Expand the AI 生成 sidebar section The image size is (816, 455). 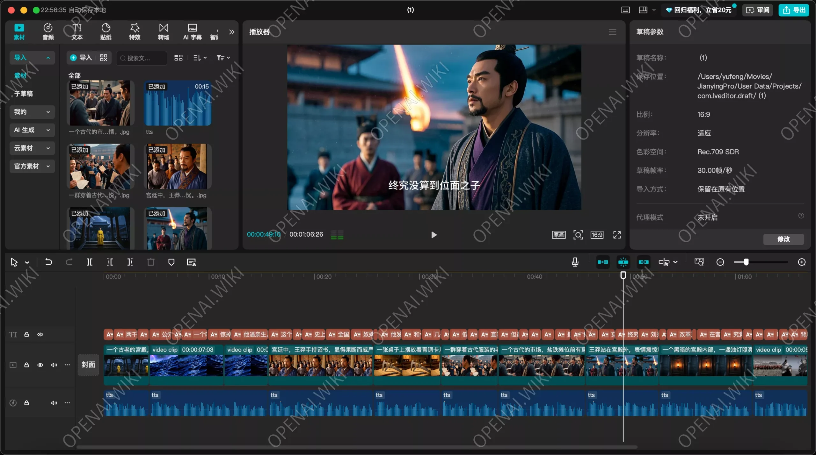tap(32, 130)
